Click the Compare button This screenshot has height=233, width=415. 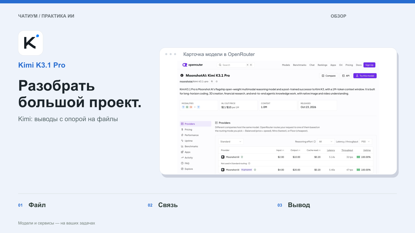point(329,76)
